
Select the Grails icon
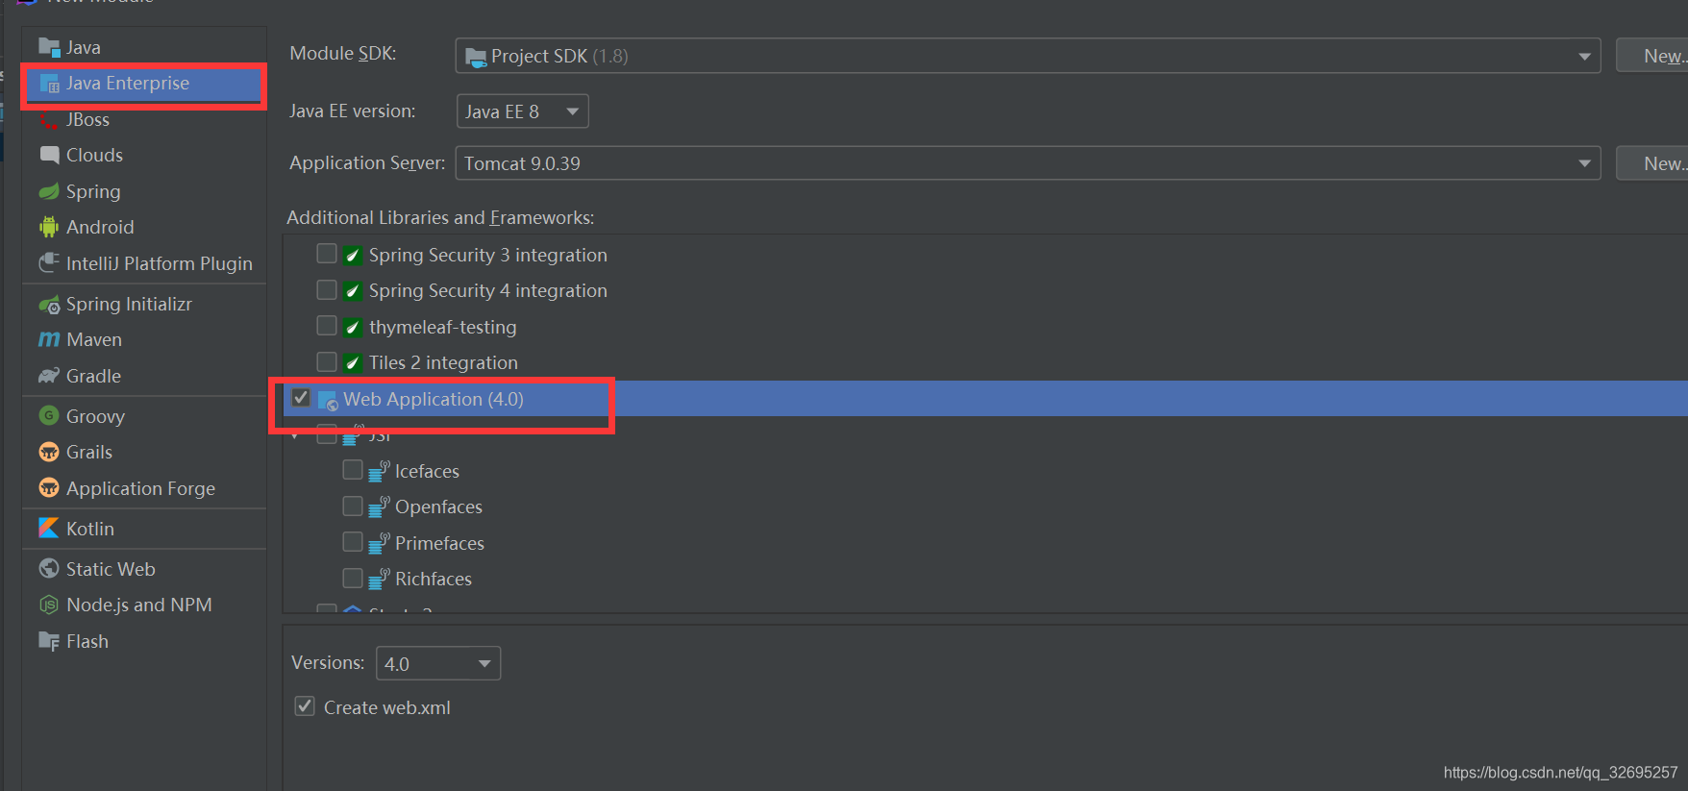(49, 452)
